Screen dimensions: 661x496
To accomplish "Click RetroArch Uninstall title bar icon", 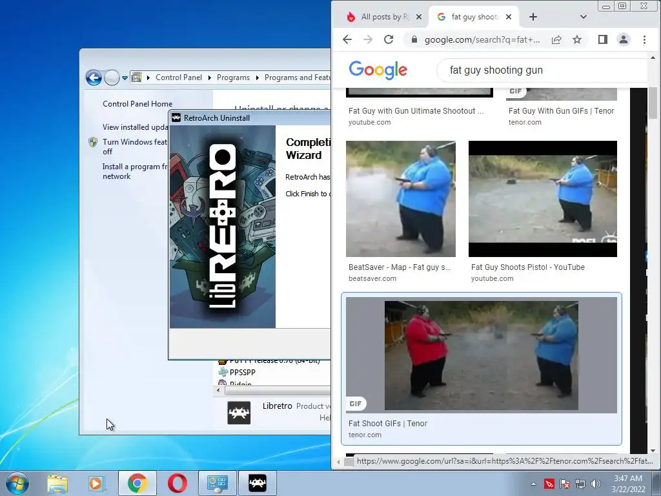I will tap(176, 118).
